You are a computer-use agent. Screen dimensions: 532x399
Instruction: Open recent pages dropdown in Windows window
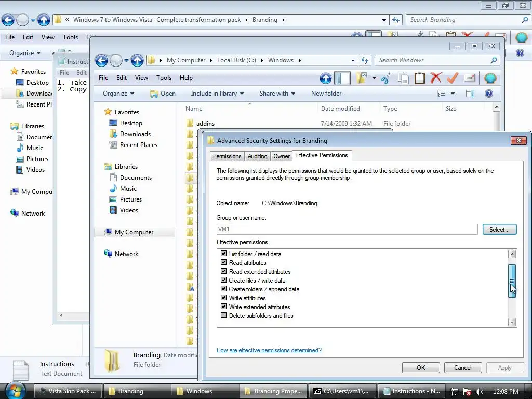tap(126, 61)
